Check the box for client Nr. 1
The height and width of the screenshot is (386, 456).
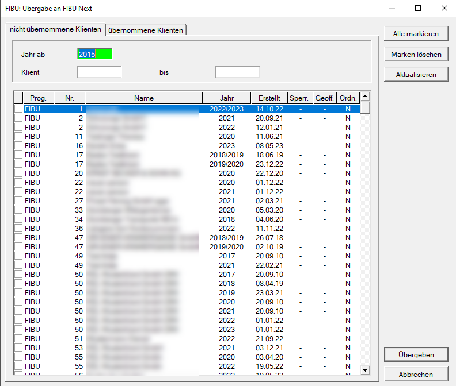[x=18, y=109]
